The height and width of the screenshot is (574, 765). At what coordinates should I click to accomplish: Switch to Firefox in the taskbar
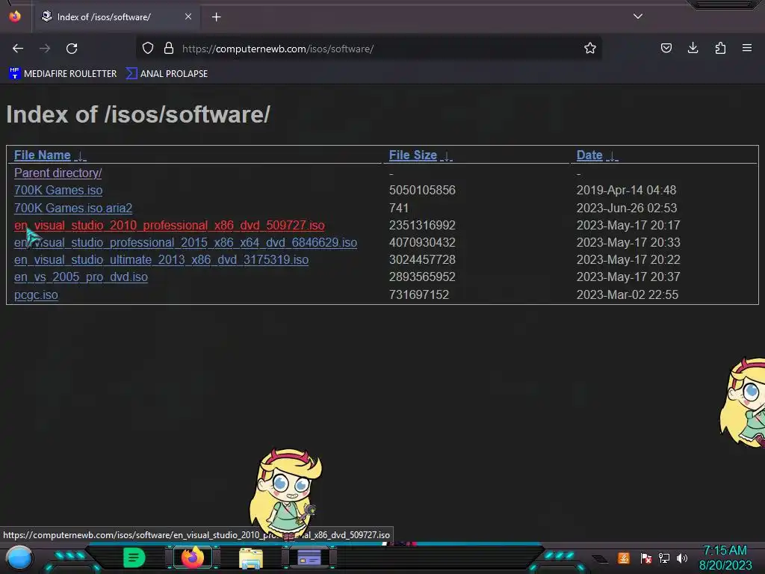193,558
